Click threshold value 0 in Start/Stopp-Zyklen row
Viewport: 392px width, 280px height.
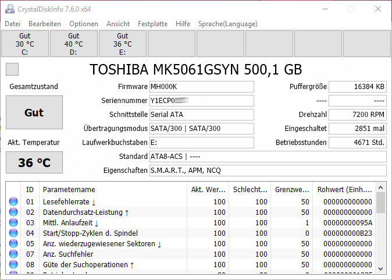307,233
